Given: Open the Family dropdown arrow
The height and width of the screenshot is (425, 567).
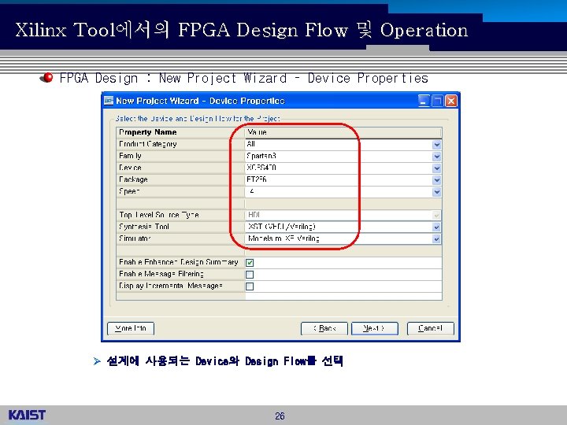Looking at the screenshot, I should click(x=436, y=157).
